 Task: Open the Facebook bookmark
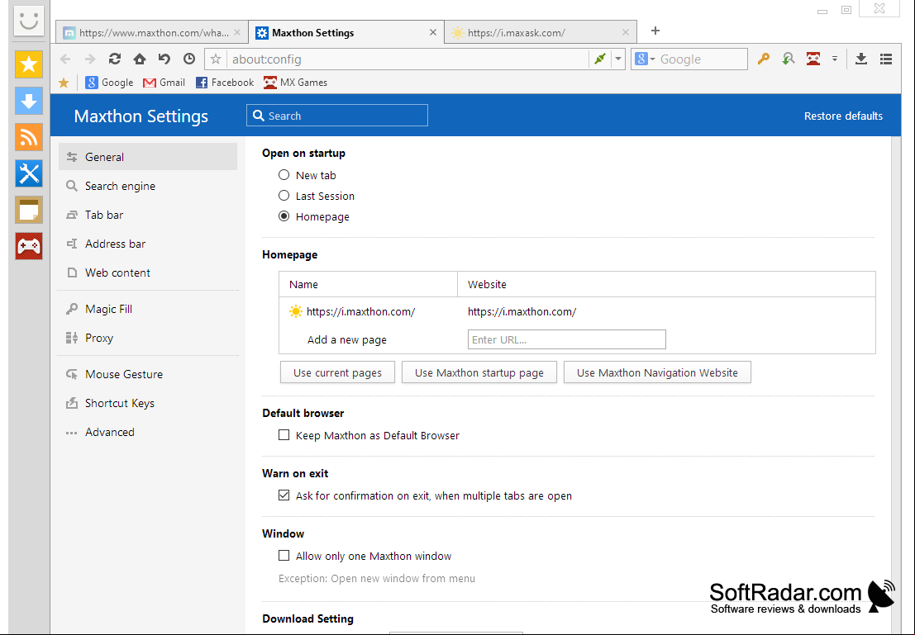tap(225, 83)
